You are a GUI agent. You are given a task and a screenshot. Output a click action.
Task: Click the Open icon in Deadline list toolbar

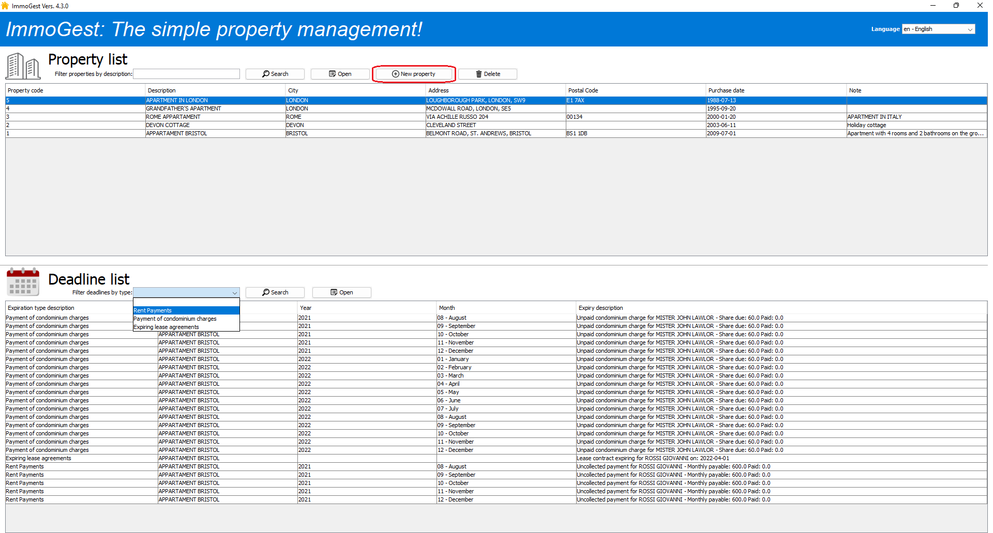pyautogui.click(x=333, y=292)
